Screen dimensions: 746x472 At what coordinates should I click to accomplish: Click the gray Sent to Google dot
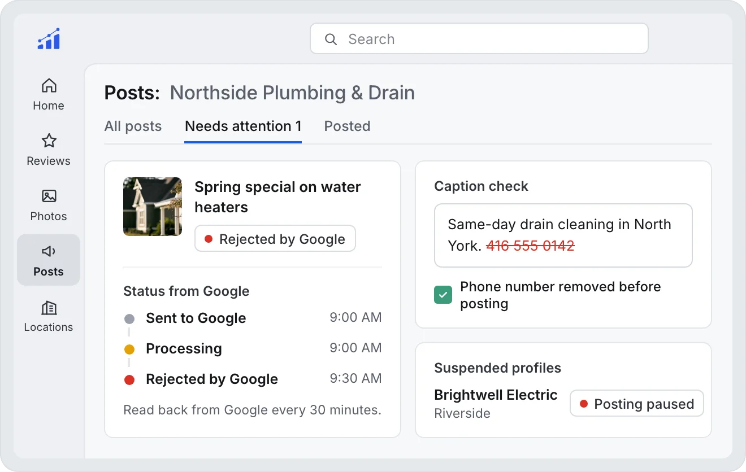(x=129, y=319)
